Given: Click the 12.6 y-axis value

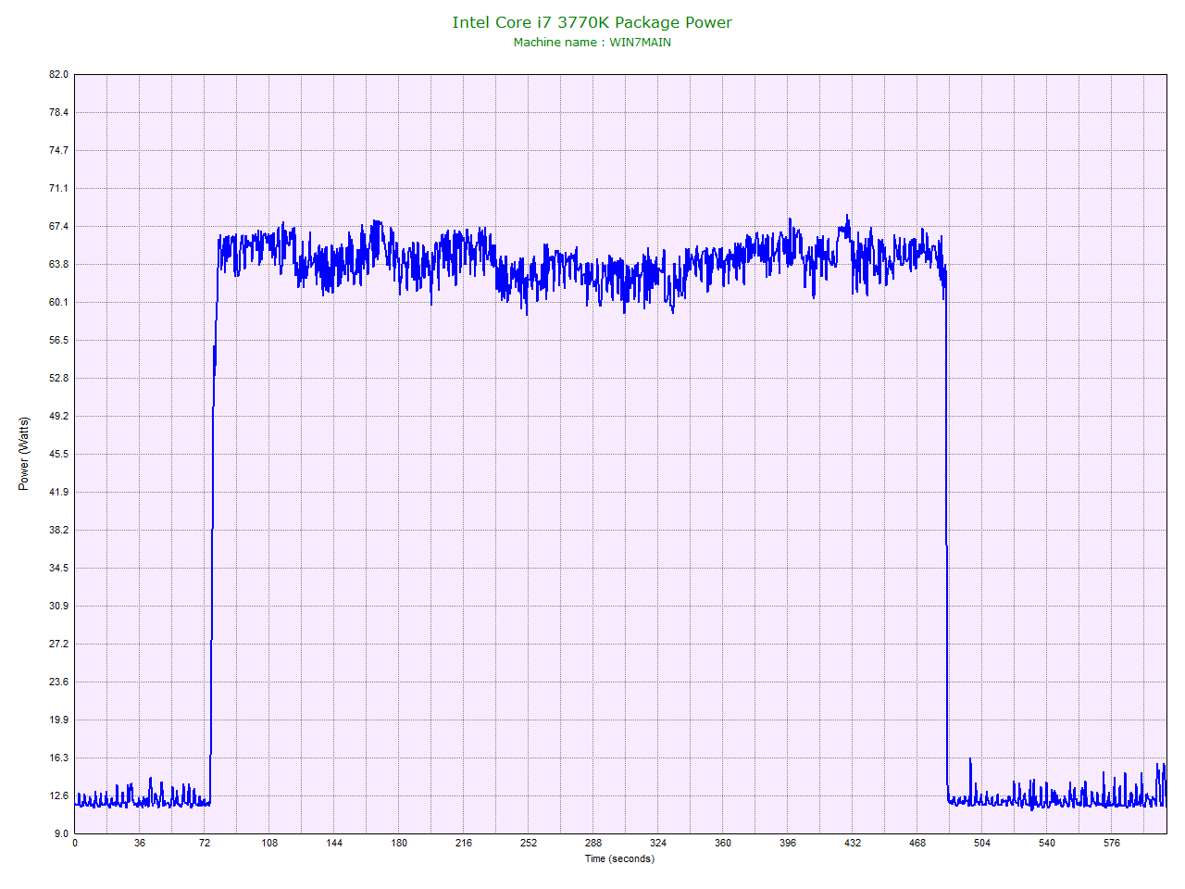Looking at the screenshot, I should [x=58, y=795].
